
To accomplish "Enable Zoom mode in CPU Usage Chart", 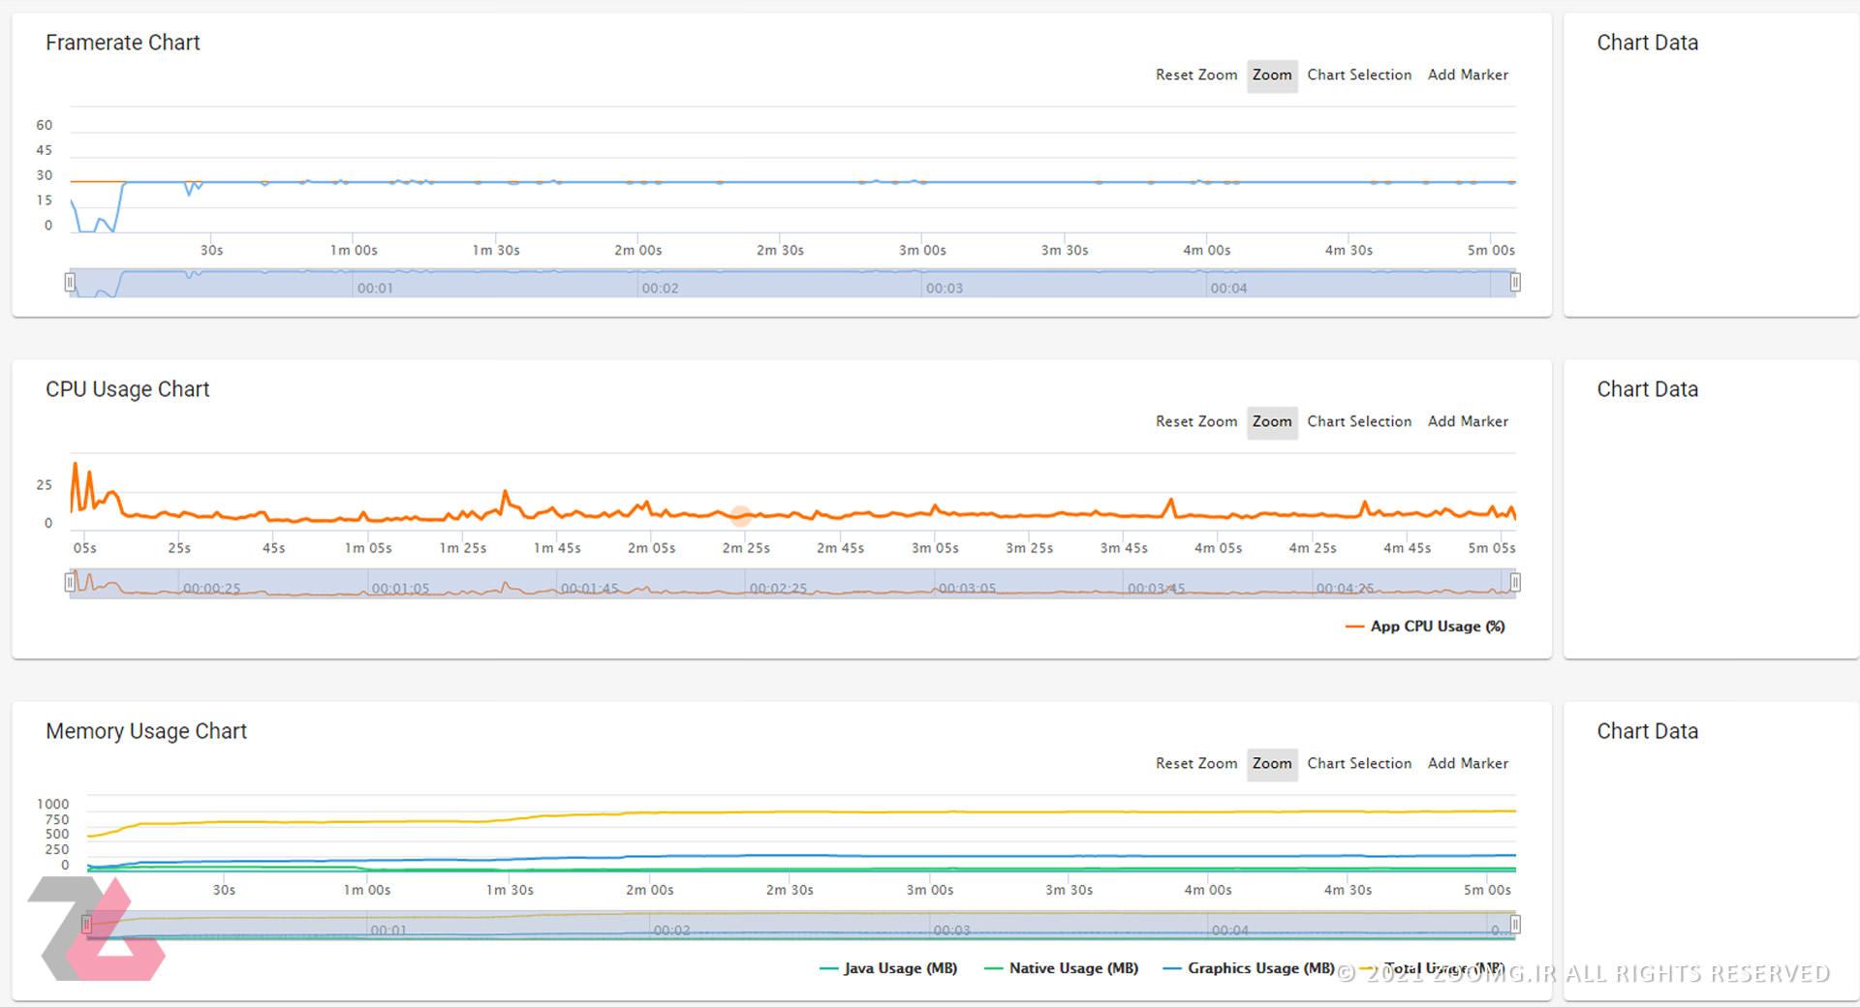I will click(1272, 421).
